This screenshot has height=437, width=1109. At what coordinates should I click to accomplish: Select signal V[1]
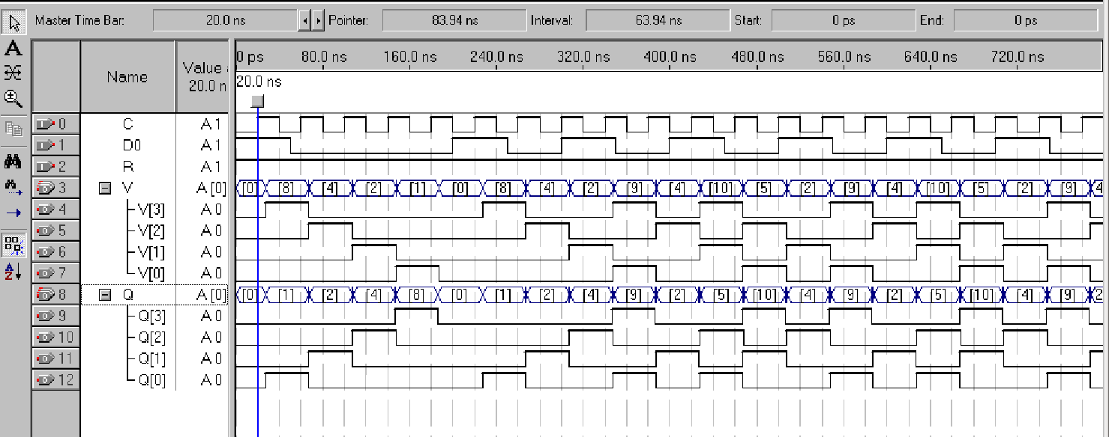[151, 253]
